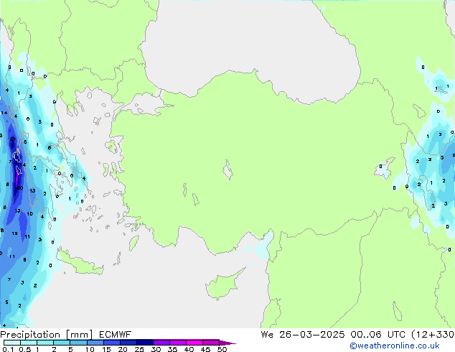Click the legend label '0.5'
This screenshot has height=352, width=455.
[25, 349]
